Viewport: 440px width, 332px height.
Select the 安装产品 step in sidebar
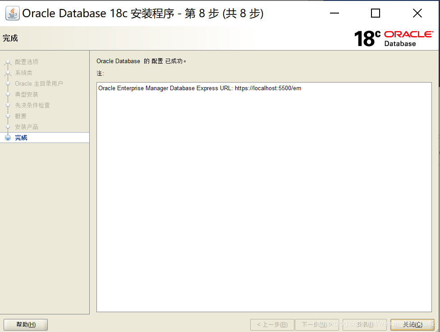(x=27, y=127)
